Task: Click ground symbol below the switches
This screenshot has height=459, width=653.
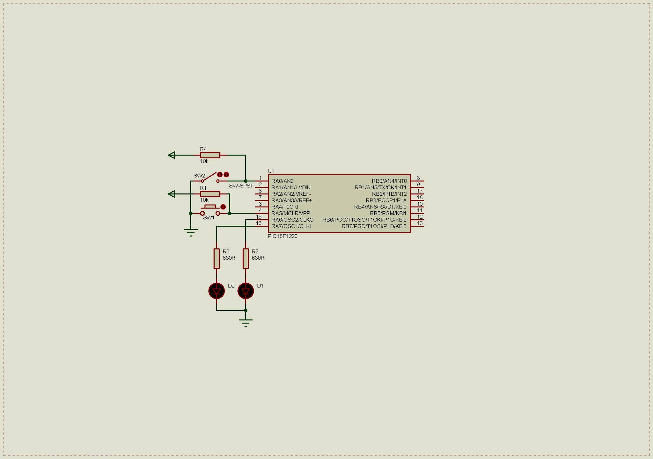Action: (191, 232)
